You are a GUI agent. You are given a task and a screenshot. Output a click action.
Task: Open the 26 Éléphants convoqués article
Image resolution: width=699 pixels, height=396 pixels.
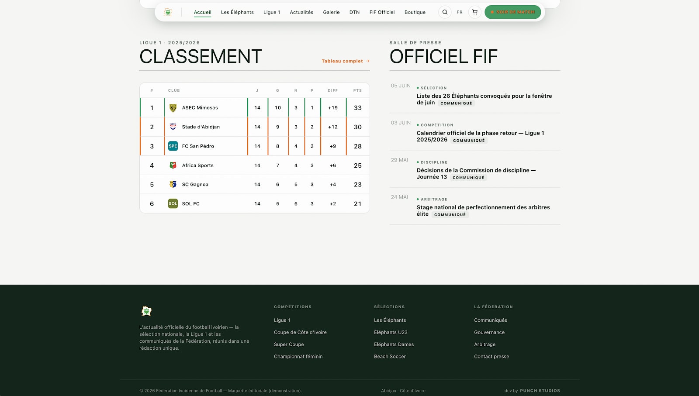click(x=484, y=99)
